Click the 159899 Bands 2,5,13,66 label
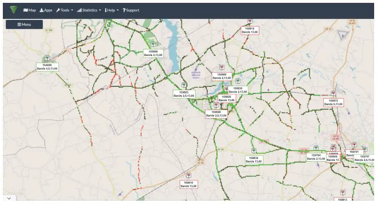377x204 pixels. [217, 114]
